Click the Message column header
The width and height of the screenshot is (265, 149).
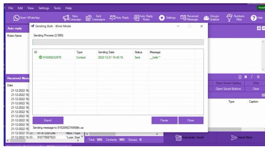155,52
